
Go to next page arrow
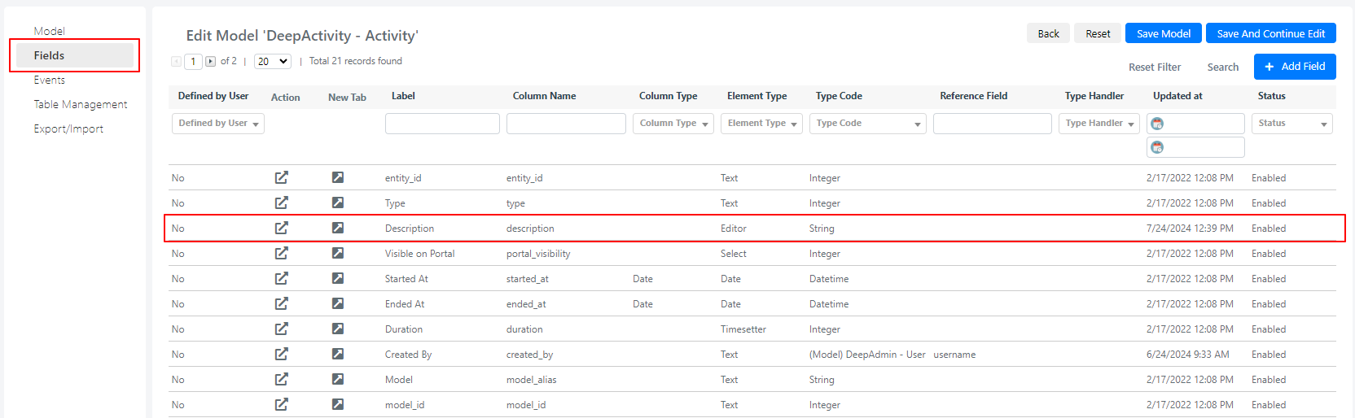(x=210, y=61)
